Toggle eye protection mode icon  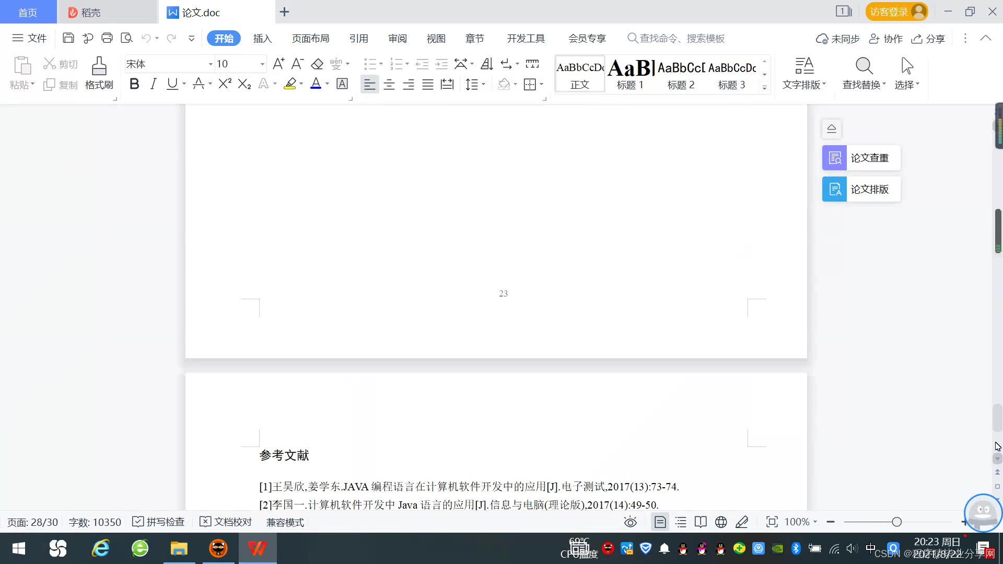631,522
